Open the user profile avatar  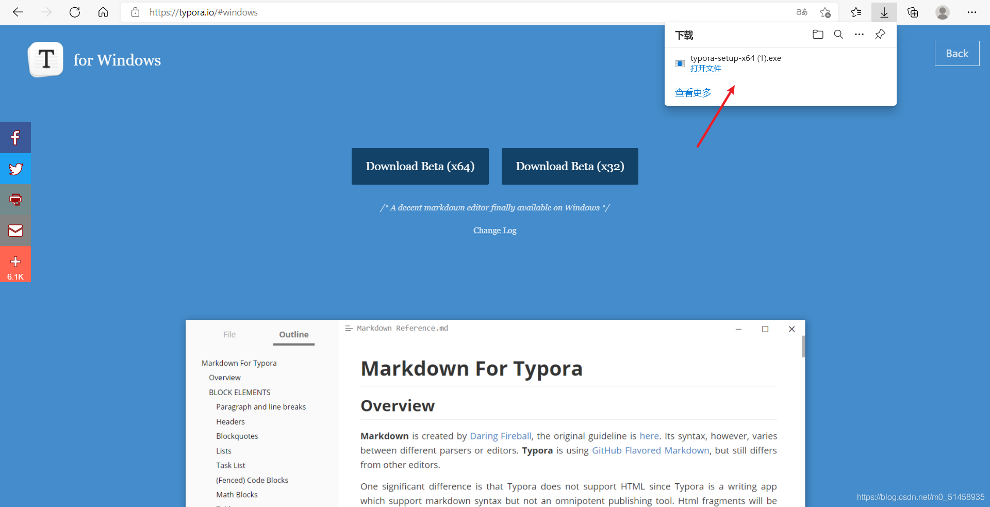point(943,12)
